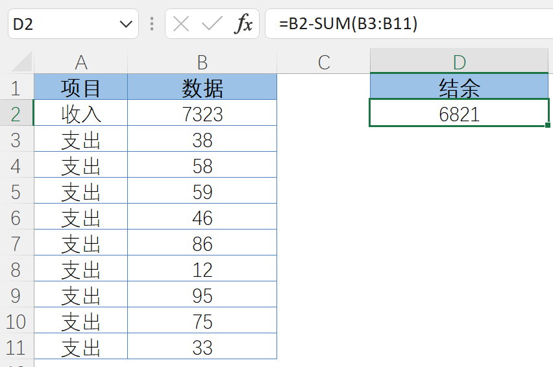The width and height of the screenshot is (553, 367).
Task: Select row 10 header
Action: click(x=17, y=320)
